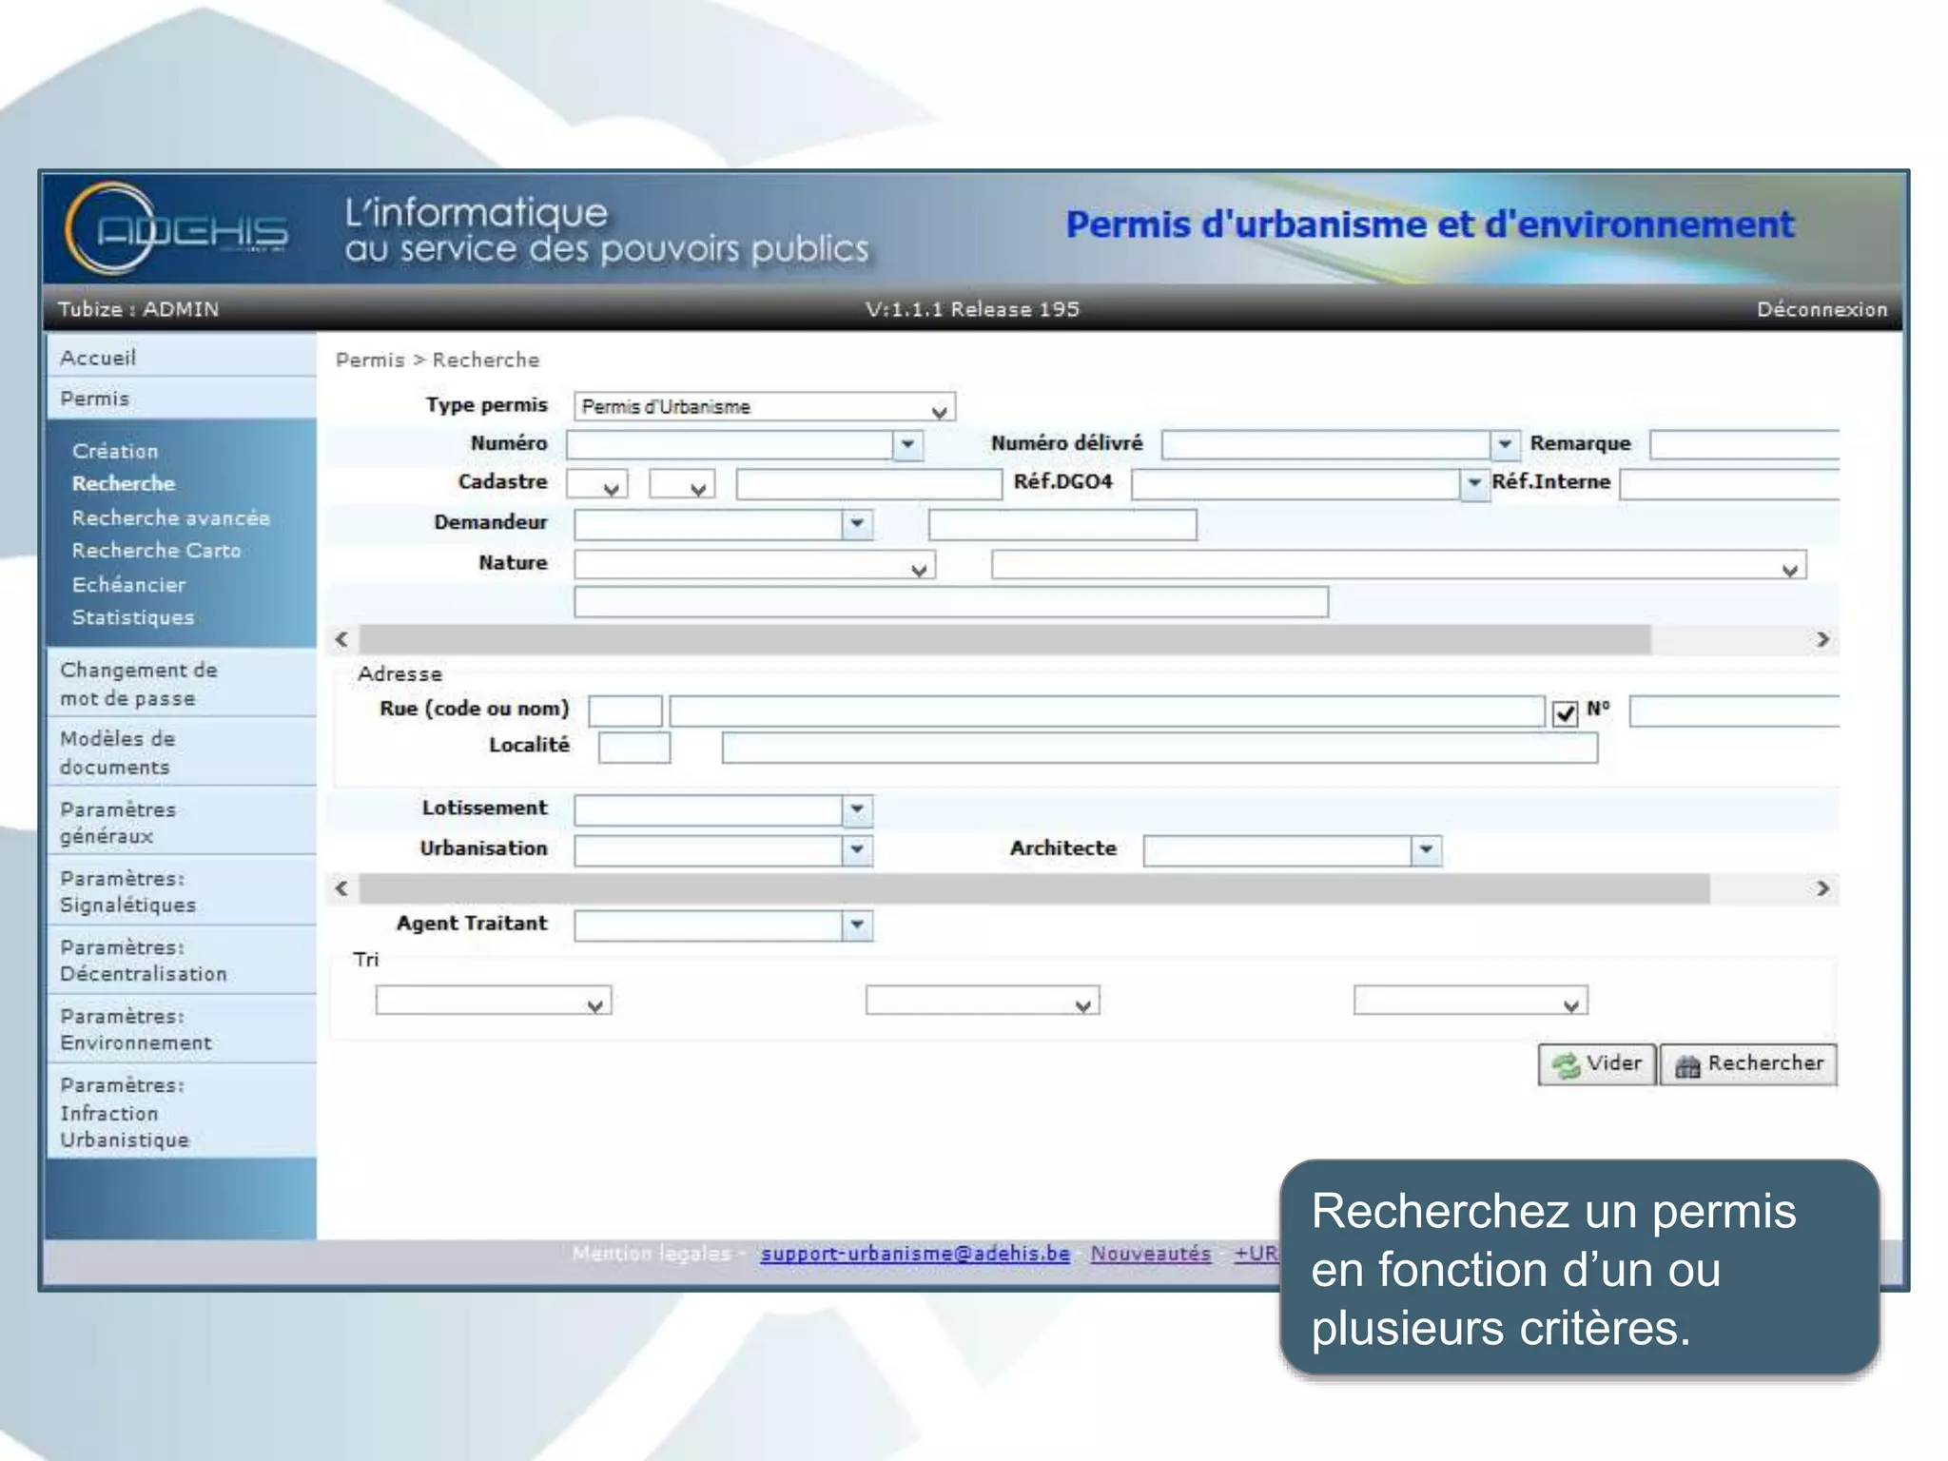
Task: Click the upper horizontal scrollbar right arrow
Action: coord(1822,639)
